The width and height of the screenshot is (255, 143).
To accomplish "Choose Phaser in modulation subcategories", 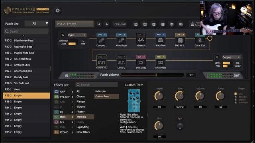I will (80, 112).
